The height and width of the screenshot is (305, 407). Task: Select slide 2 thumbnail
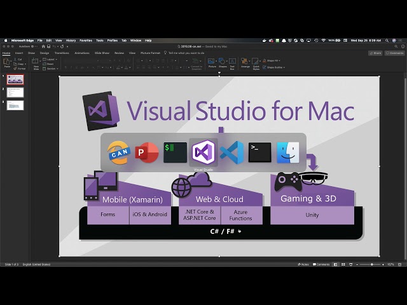tap(15, 92)
